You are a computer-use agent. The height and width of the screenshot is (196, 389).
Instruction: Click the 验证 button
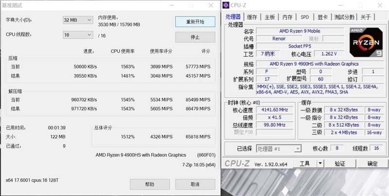click(340, 163)
